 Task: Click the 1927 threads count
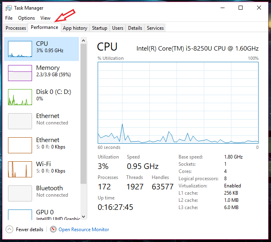pyautogui.click(x=135, y=187)
